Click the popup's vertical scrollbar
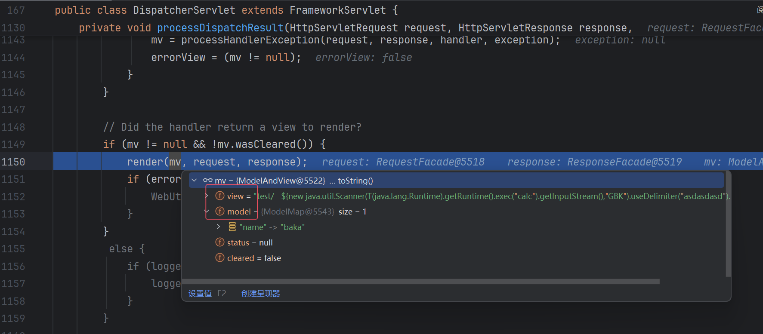 [x=728, y=224]
